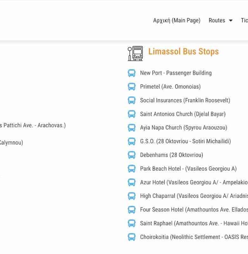
Task: Expand the Routes dropdown arrow
Action: pos(231,21)
